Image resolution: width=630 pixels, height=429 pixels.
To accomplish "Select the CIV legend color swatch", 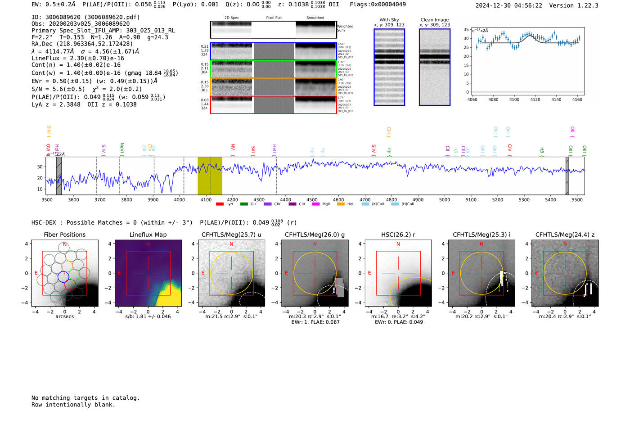I will [268, 204].
